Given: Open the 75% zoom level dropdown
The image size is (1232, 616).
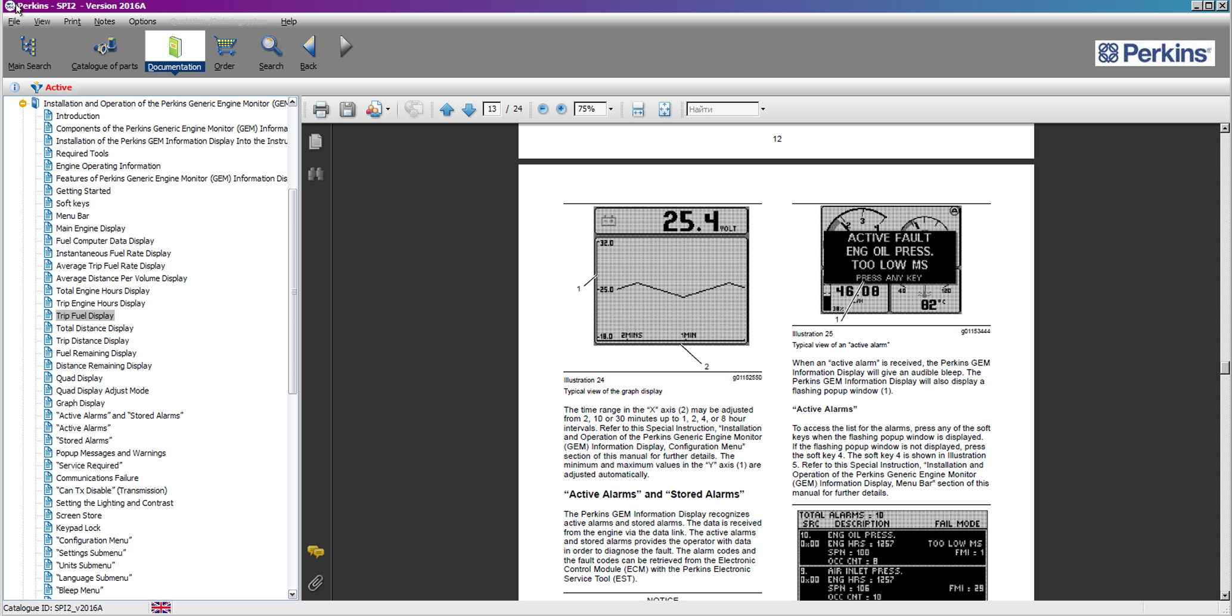Looking at the screenshot, I should 610,110.
